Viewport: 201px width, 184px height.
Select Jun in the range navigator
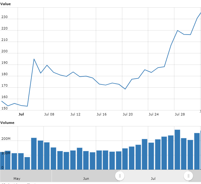(x=86, y=179)
